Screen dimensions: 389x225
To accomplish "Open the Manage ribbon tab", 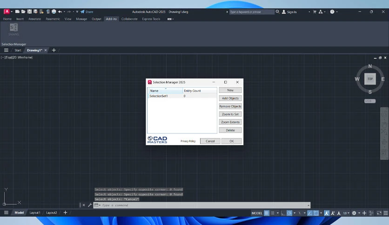I will tap(81, 19).
